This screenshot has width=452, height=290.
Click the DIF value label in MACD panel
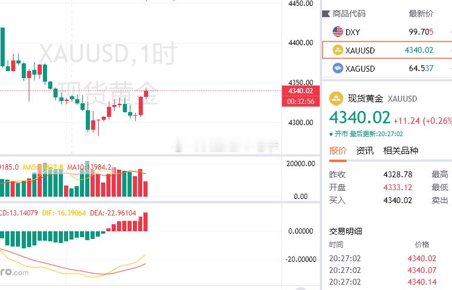[x=63, y=213]
